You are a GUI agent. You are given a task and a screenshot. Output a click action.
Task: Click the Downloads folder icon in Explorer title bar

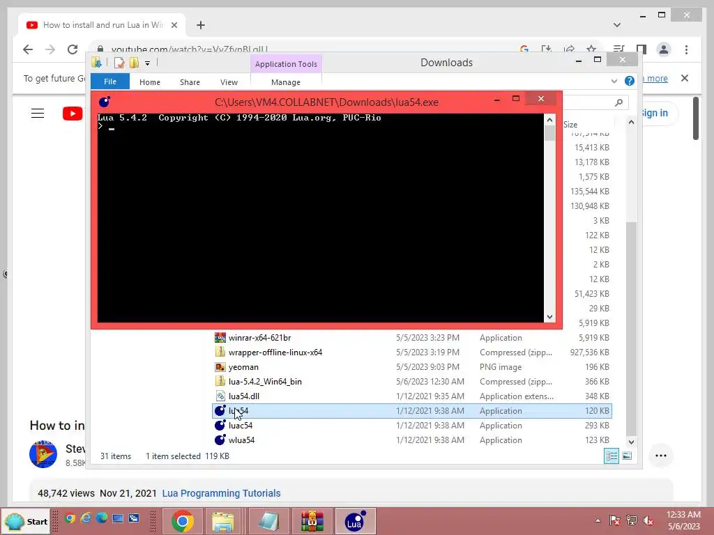(x=96, y=63)
